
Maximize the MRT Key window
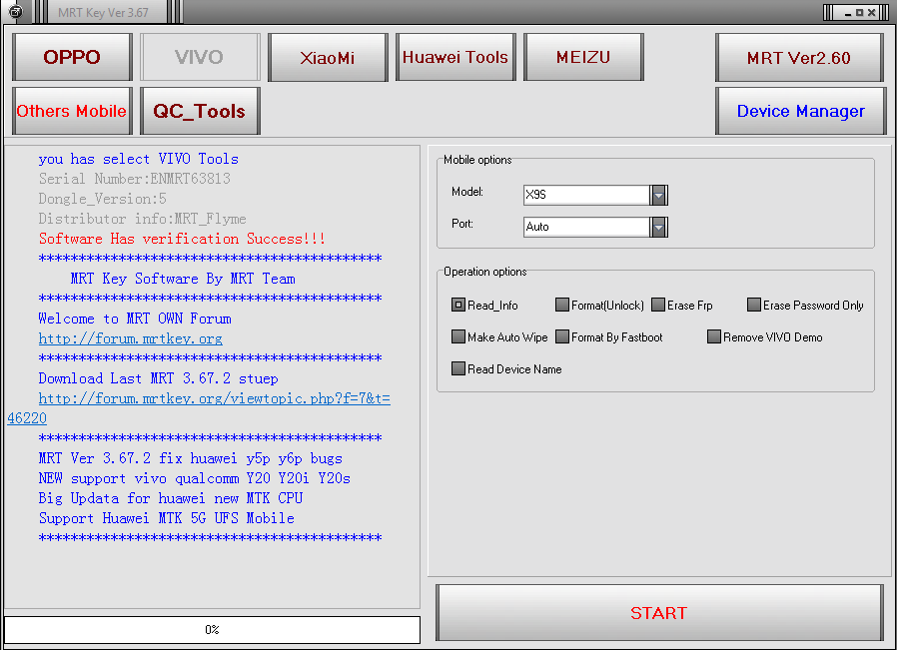click(859, 12)
